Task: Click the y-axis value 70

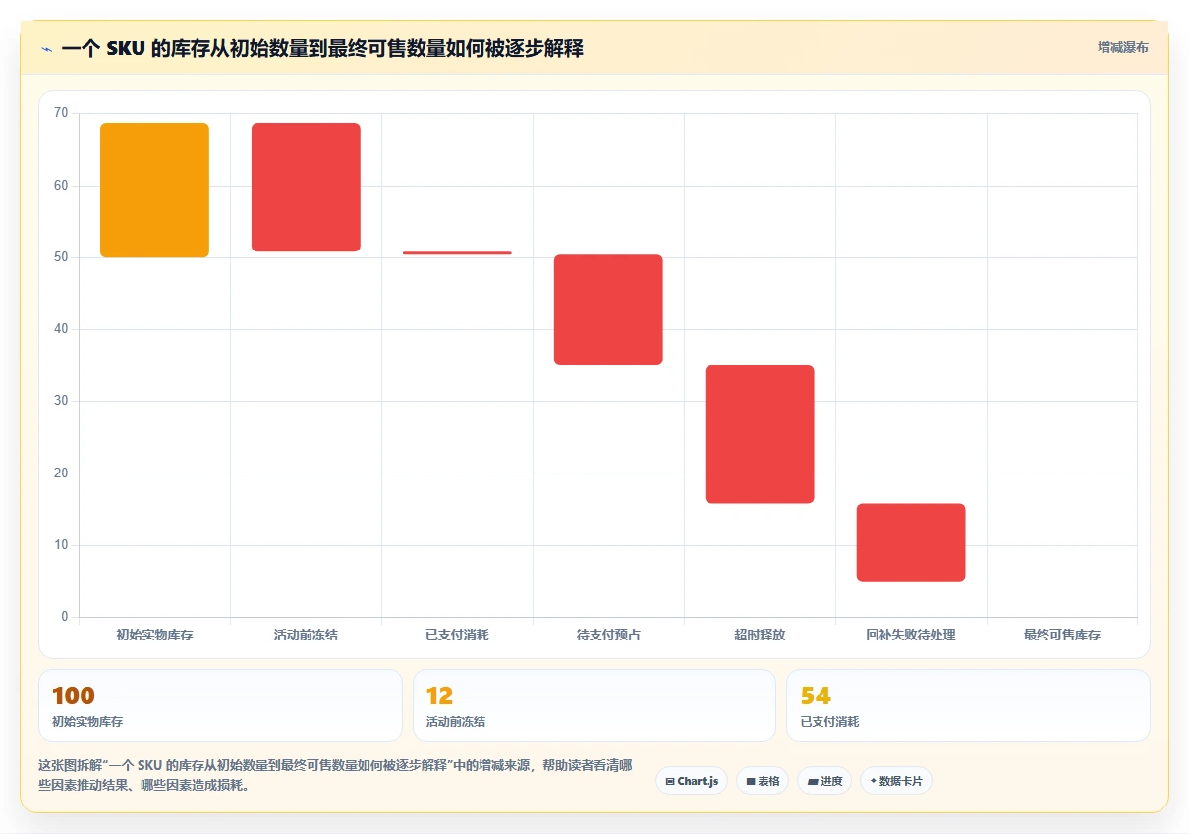Action: tap(61, 113)
